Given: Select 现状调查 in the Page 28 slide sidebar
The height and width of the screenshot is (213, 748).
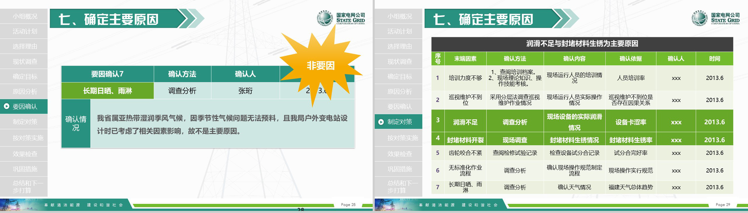Looking at the screenshot, I should (x=24, y=61).
